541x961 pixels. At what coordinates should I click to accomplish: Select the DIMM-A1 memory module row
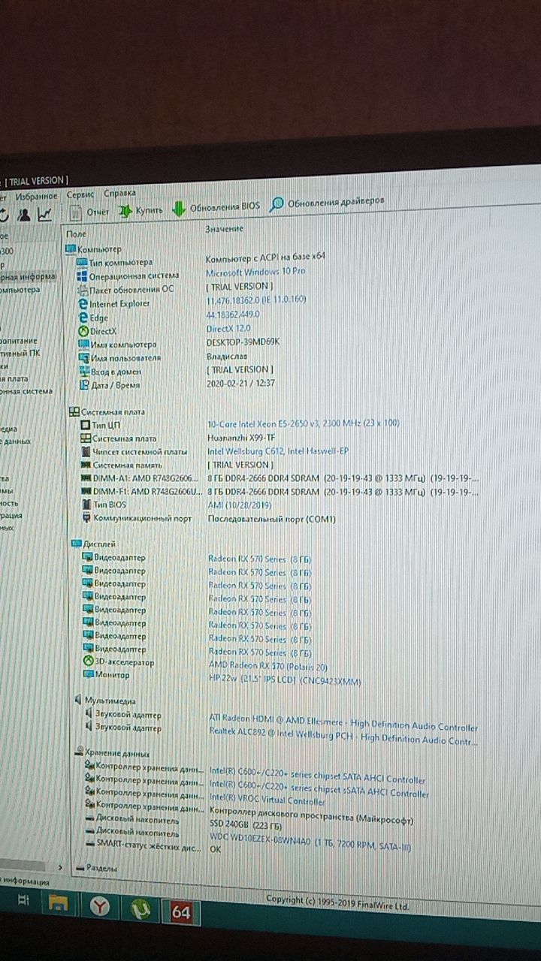point(280,479)
